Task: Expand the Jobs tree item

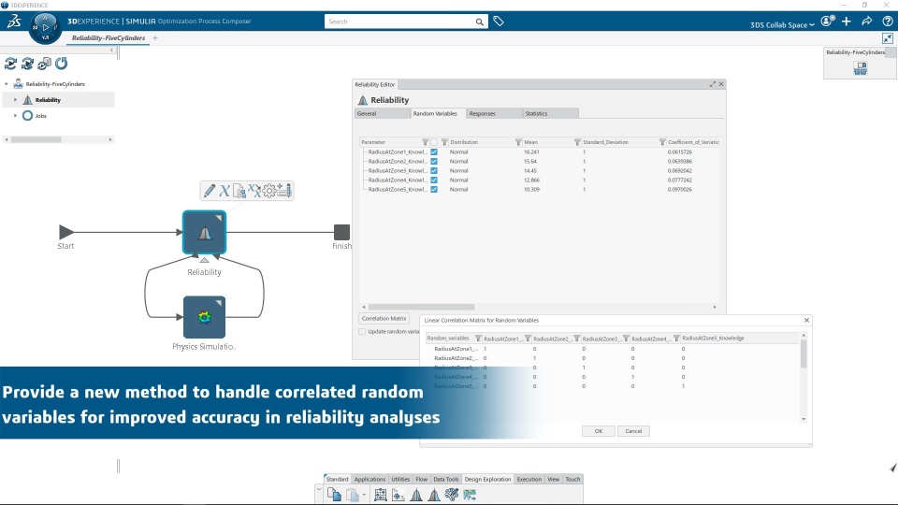Action: click(16, 116)
